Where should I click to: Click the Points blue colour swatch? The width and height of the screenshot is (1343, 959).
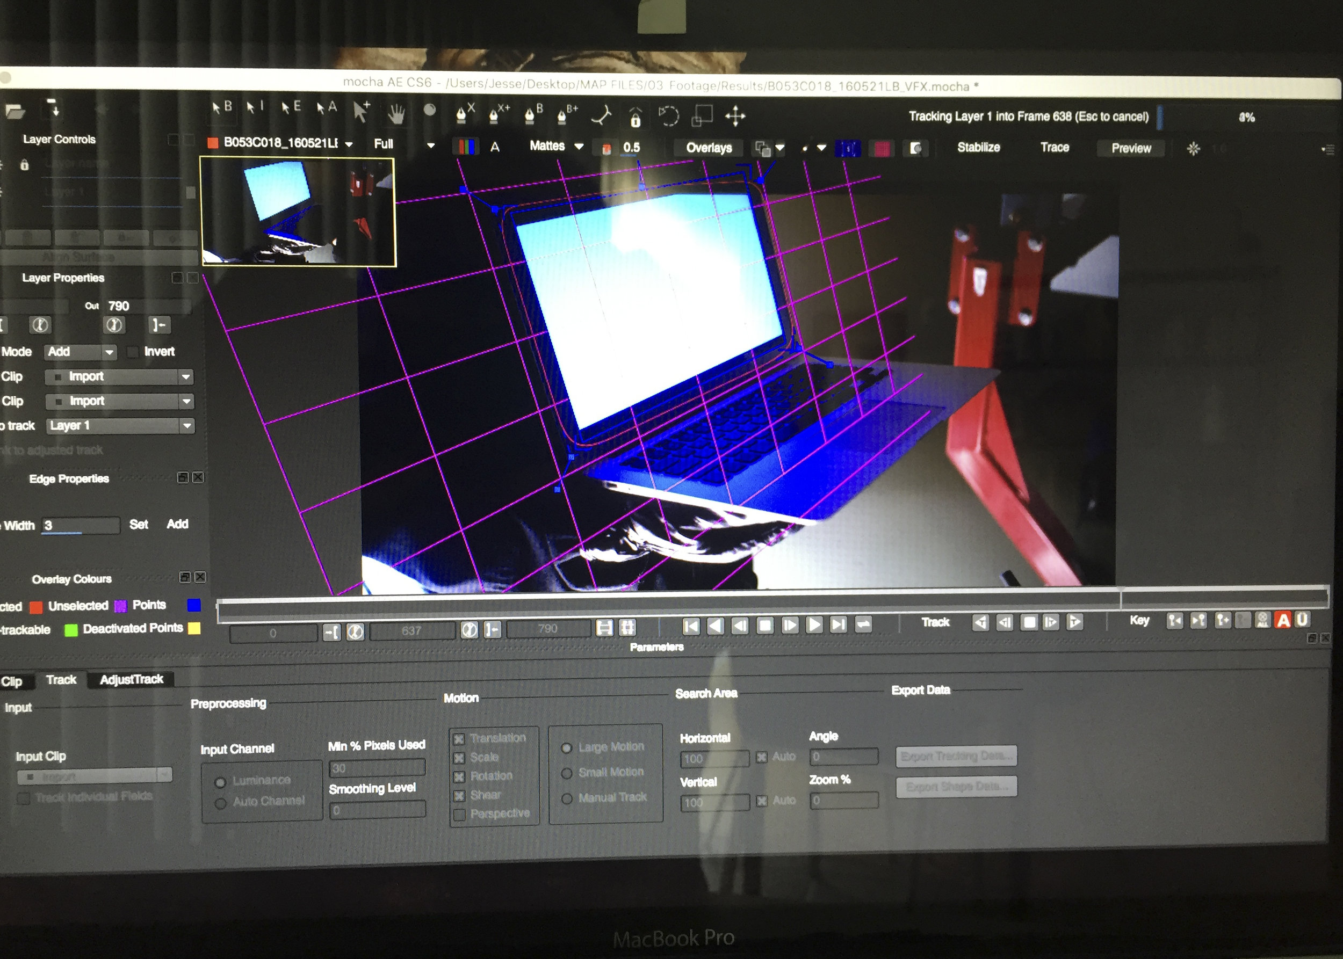pyautogui.click(x=194, y=605)
